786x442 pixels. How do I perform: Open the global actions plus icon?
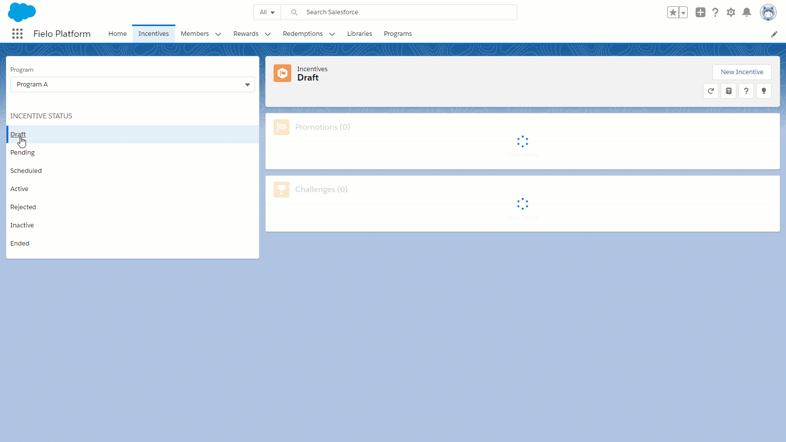pos(701,12)
